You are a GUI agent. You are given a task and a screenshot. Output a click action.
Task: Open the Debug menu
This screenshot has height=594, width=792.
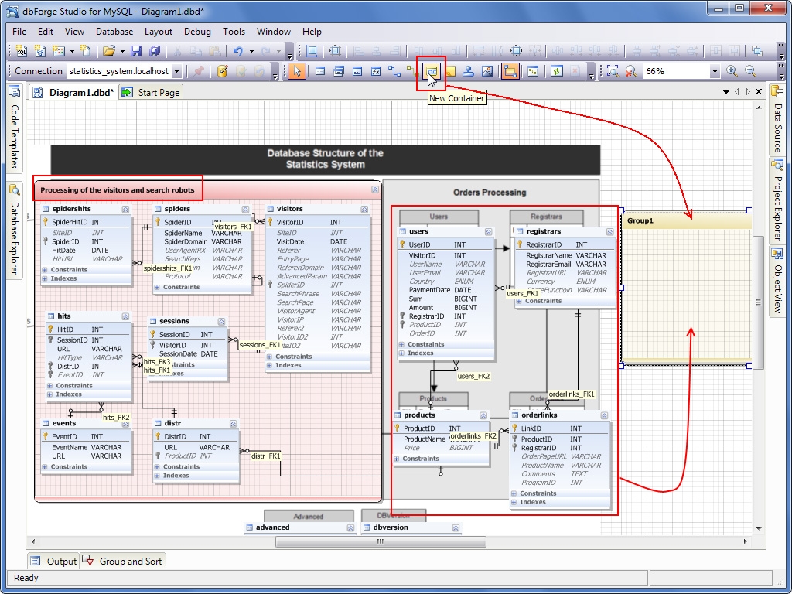(x=197, y=31)
